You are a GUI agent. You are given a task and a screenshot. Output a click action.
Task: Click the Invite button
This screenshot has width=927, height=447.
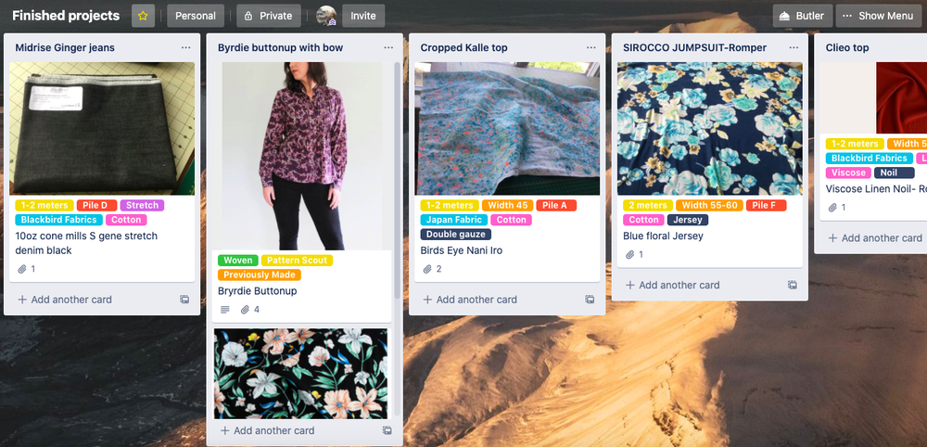tap(363, 16)
